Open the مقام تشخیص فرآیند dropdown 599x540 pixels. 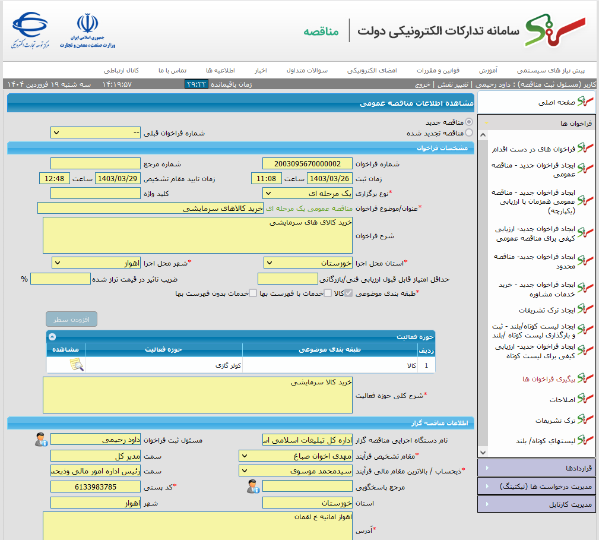[296, 456]
